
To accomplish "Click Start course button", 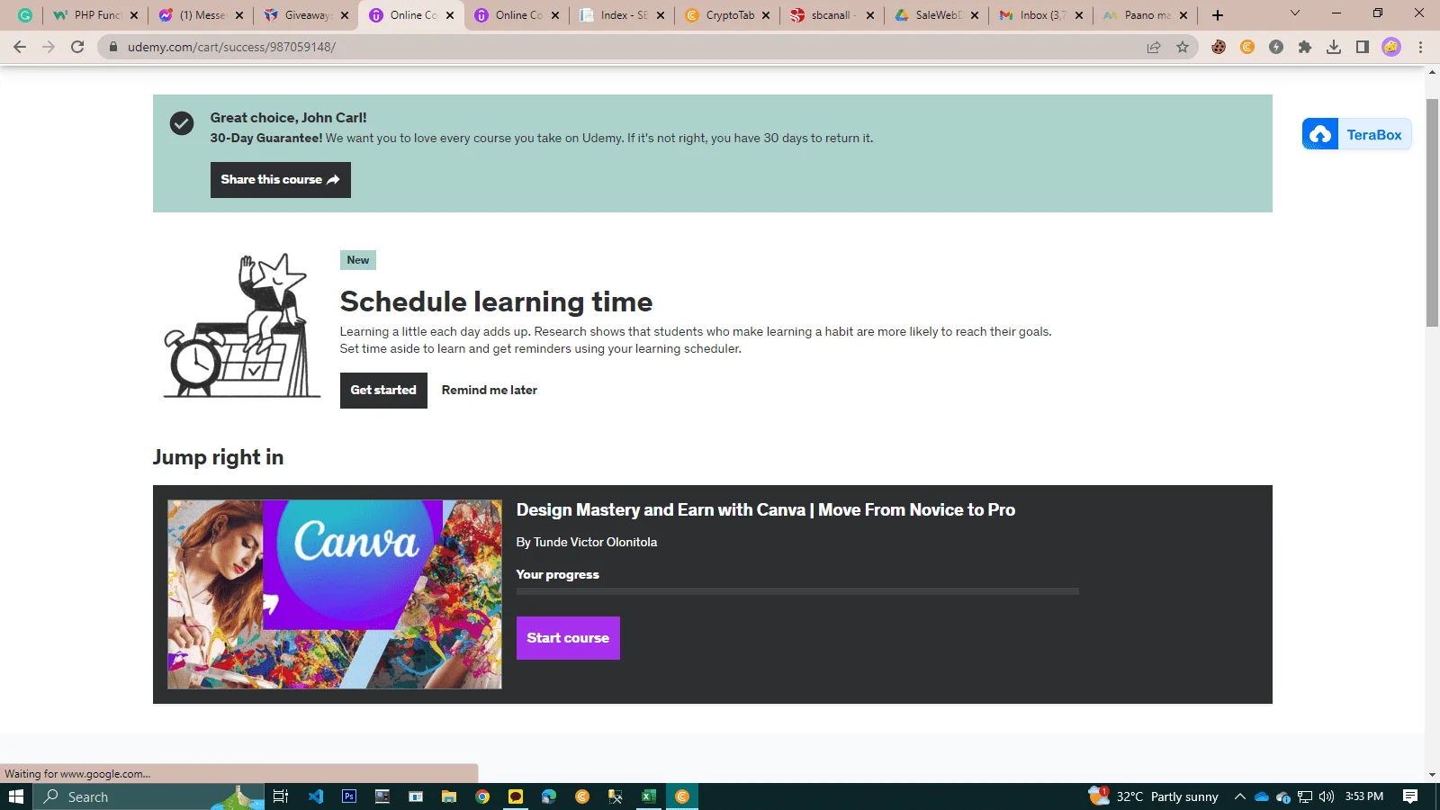I will pyautogui.click(x=568, y=638).
